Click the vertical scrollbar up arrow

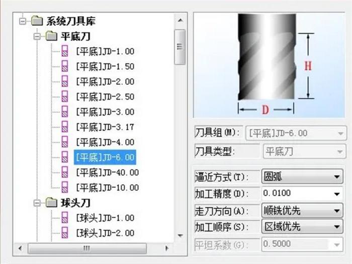pos(180,21)
